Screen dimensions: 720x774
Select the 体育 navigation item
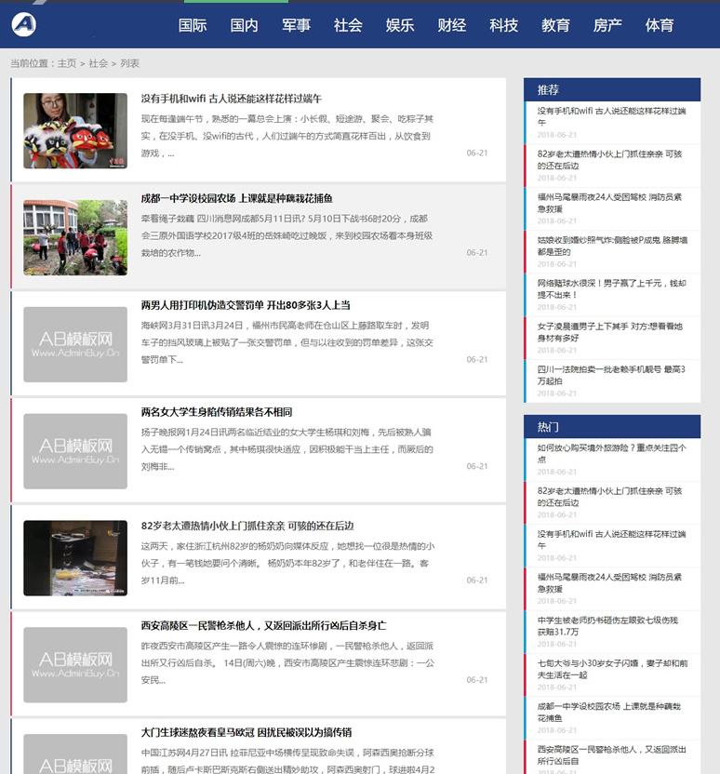[660, 25]
